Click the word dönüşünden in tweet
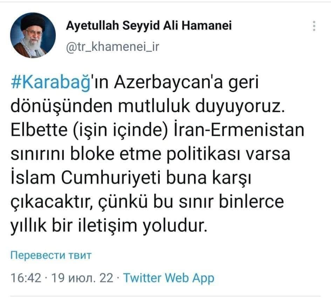331x300 pixels. [x=61, y=106]
